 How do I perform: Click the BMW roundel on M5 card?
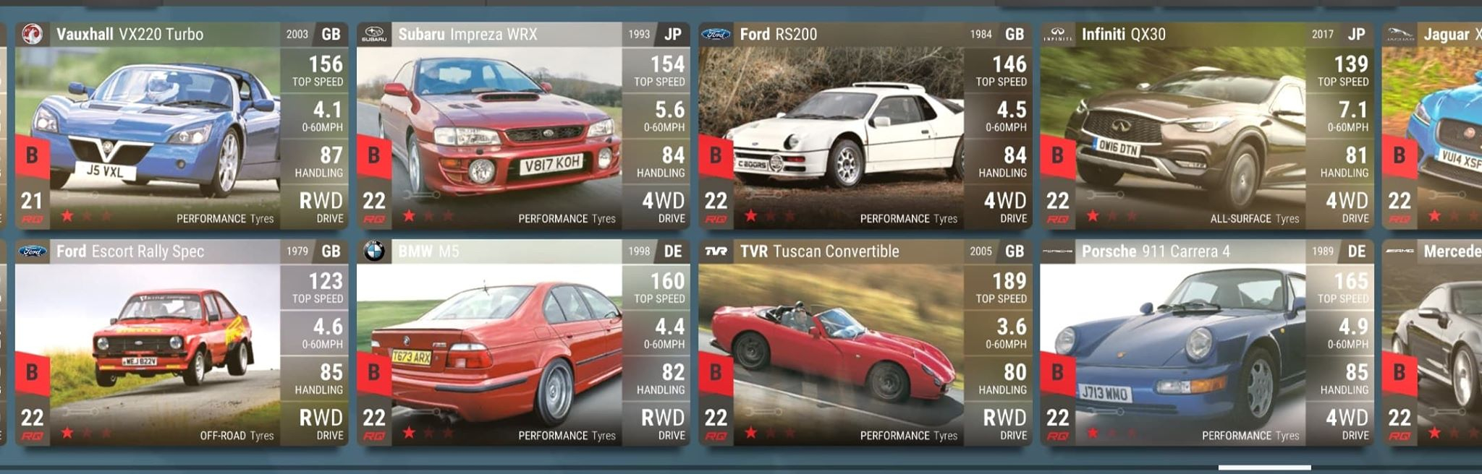[374, 251]
